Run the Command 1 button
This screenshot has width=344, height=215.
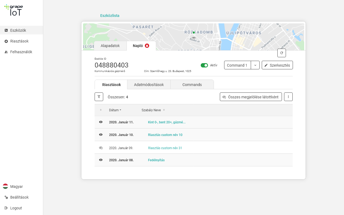[x=237, y=65]
